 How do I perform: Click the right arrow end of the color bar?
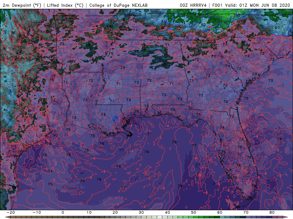(286, 217)
